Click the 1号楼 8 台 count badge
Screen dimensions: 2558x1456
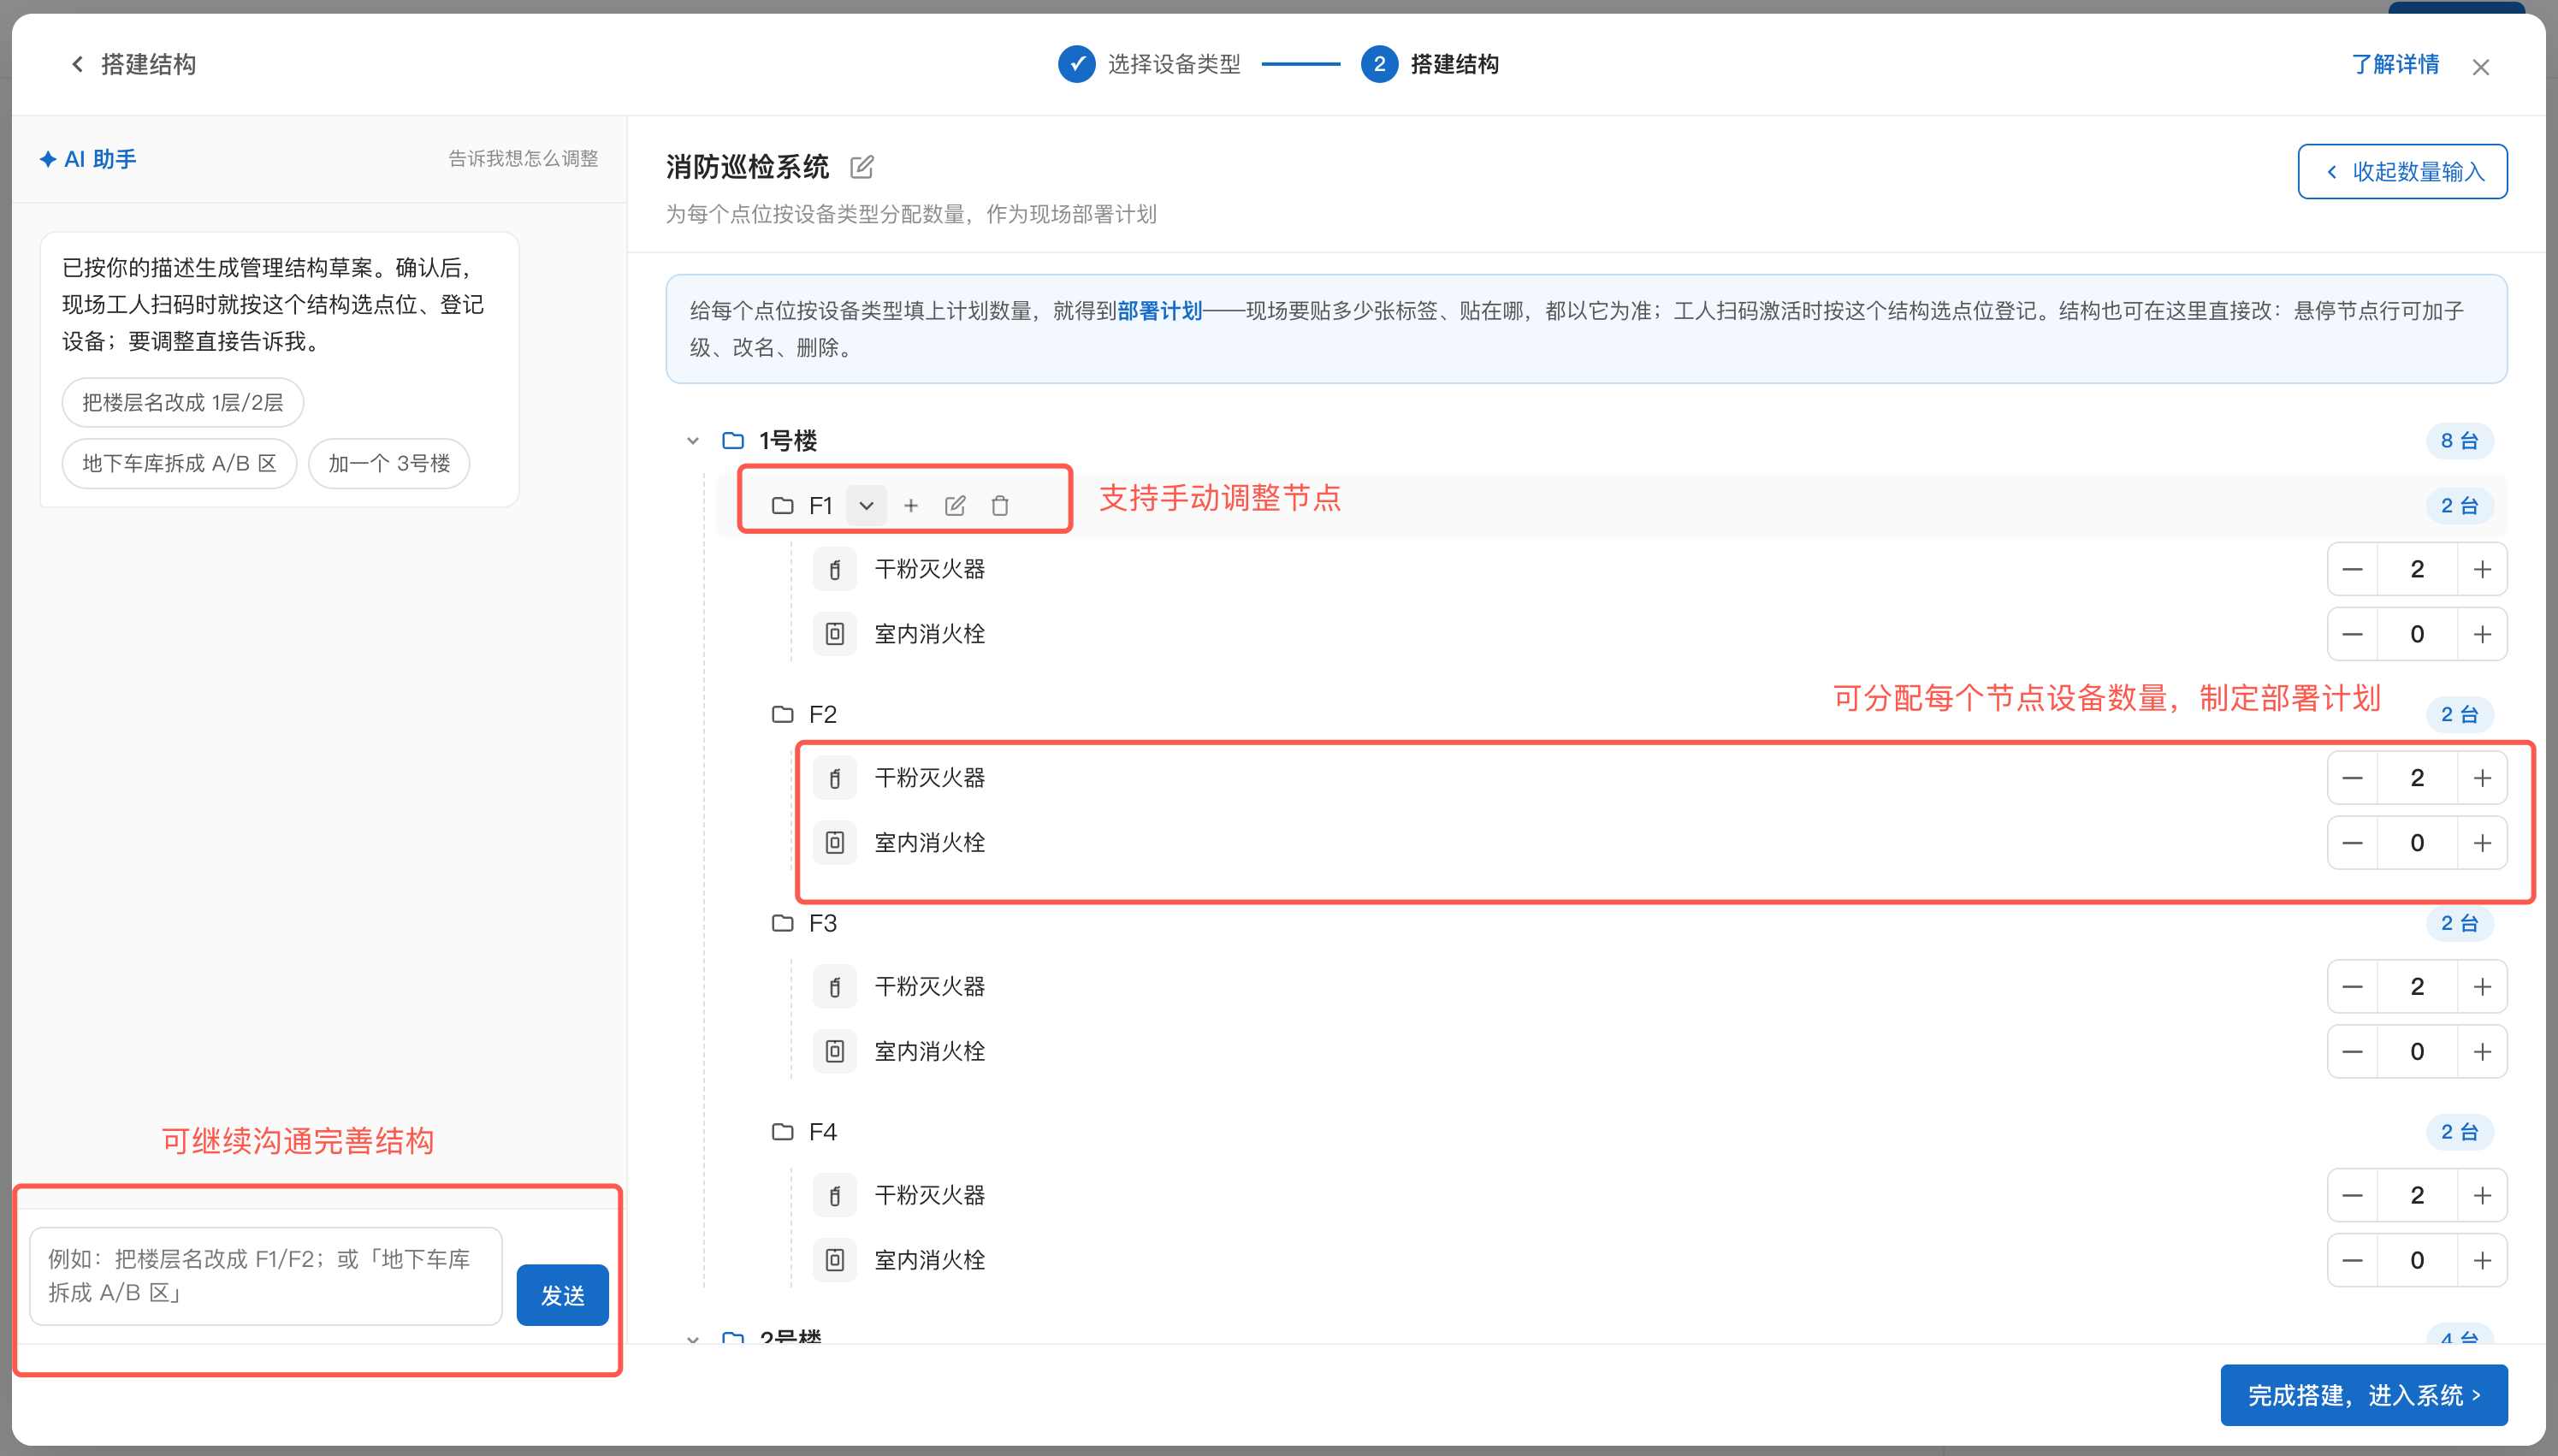[2459, 441]
